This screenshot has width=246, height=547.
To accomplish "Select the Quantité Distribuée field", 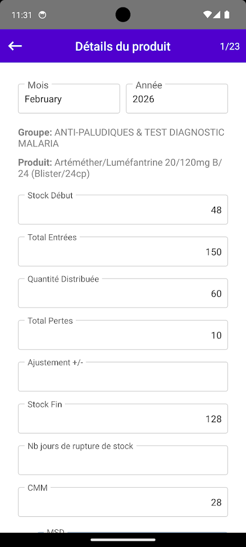I will pos(123,293).
